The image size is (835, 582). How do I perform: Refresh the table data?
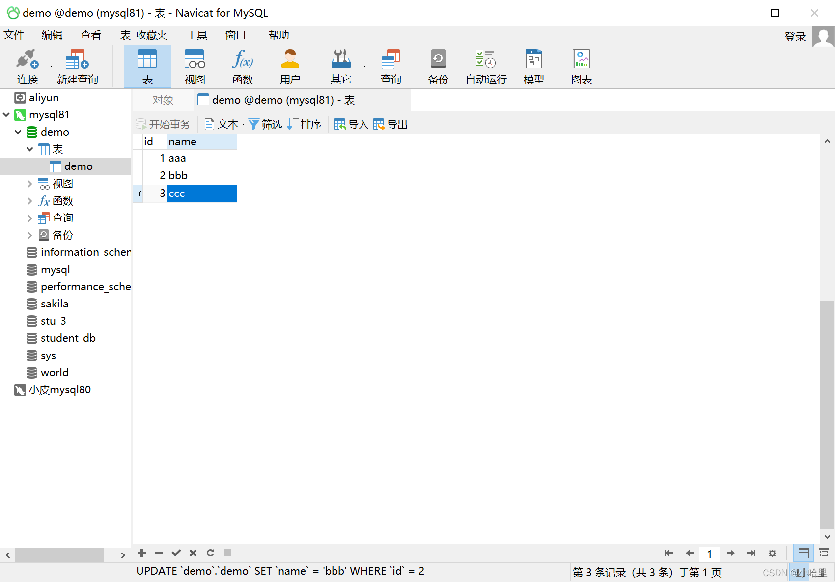tap(210, 553)
